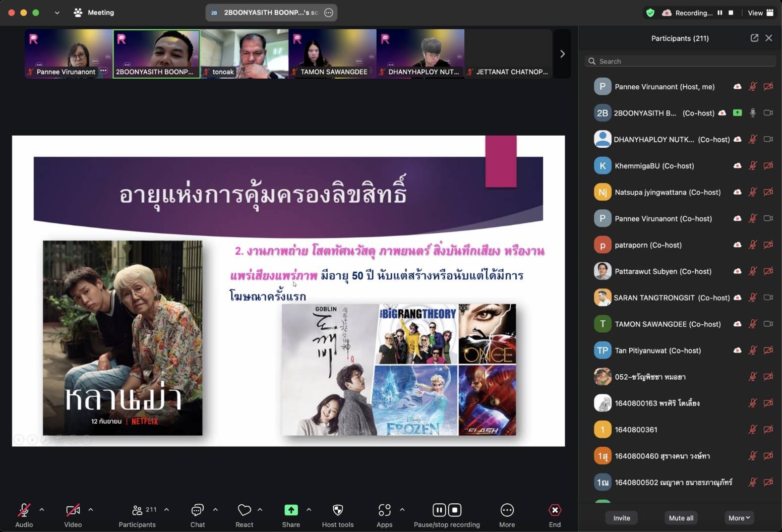Select TAMON SAWANGDEE video thumbnail

(x=332, y=53)
